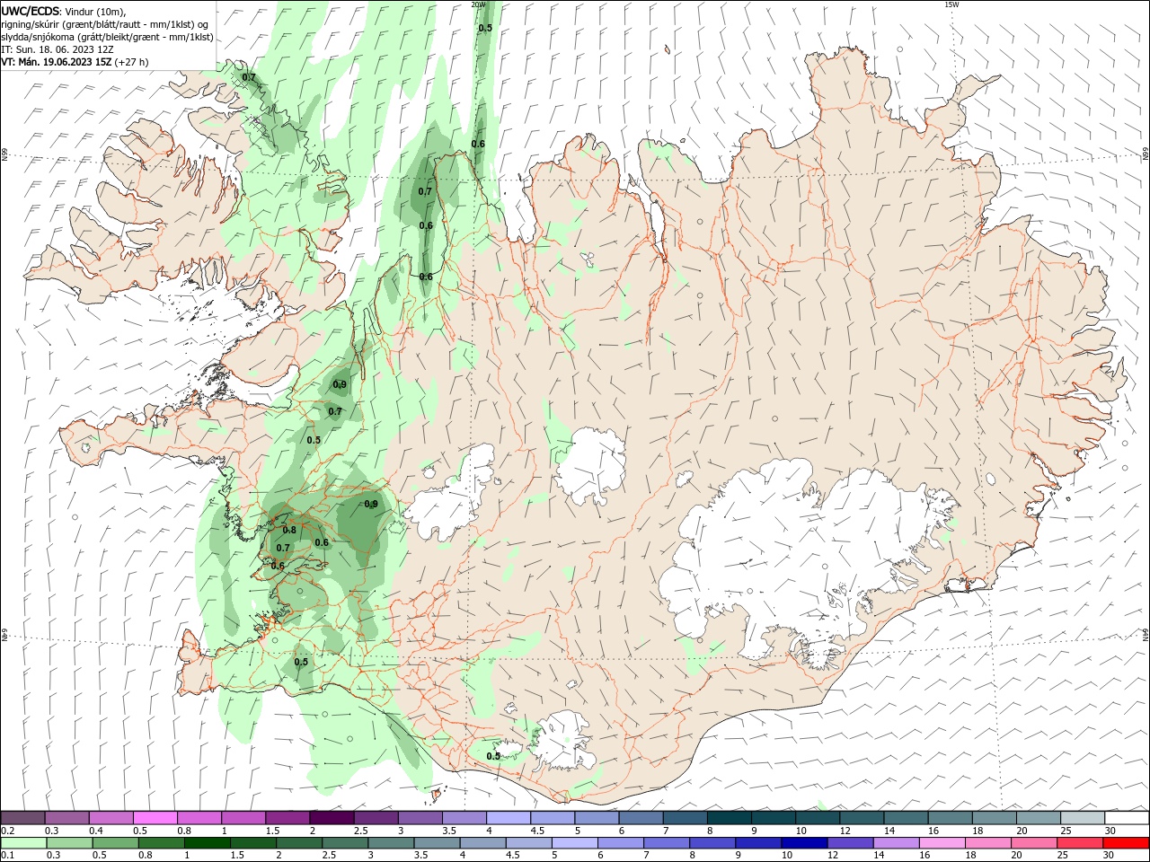Click the '0.1' label in the rain legend
The width and height of the screenshot is (1150, 862).
click(8, 856)
